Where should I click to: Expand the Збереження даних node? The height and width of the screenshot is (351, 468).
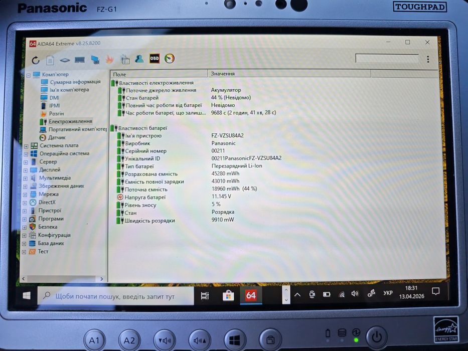point(25,187)
